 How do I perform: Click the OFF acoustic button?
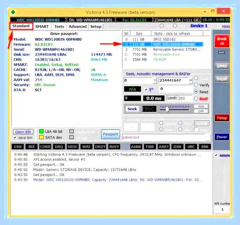(x=201, y=111)
